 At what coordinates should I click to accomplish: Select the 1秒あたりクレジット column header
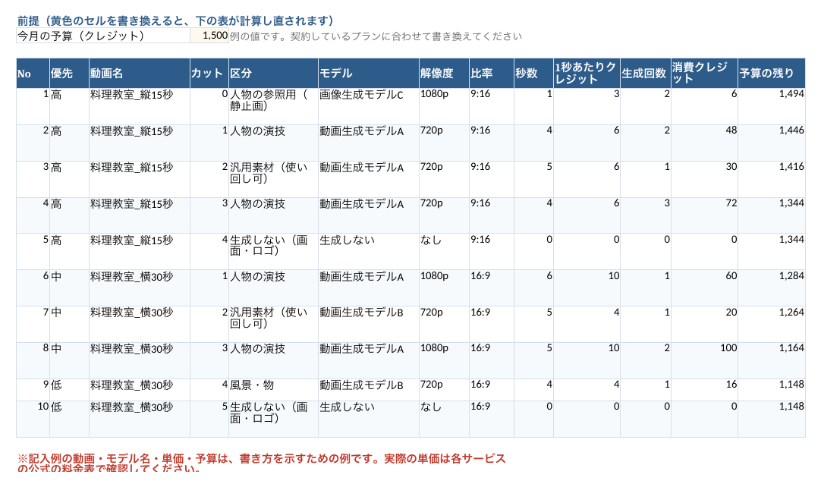coord(587,74)
